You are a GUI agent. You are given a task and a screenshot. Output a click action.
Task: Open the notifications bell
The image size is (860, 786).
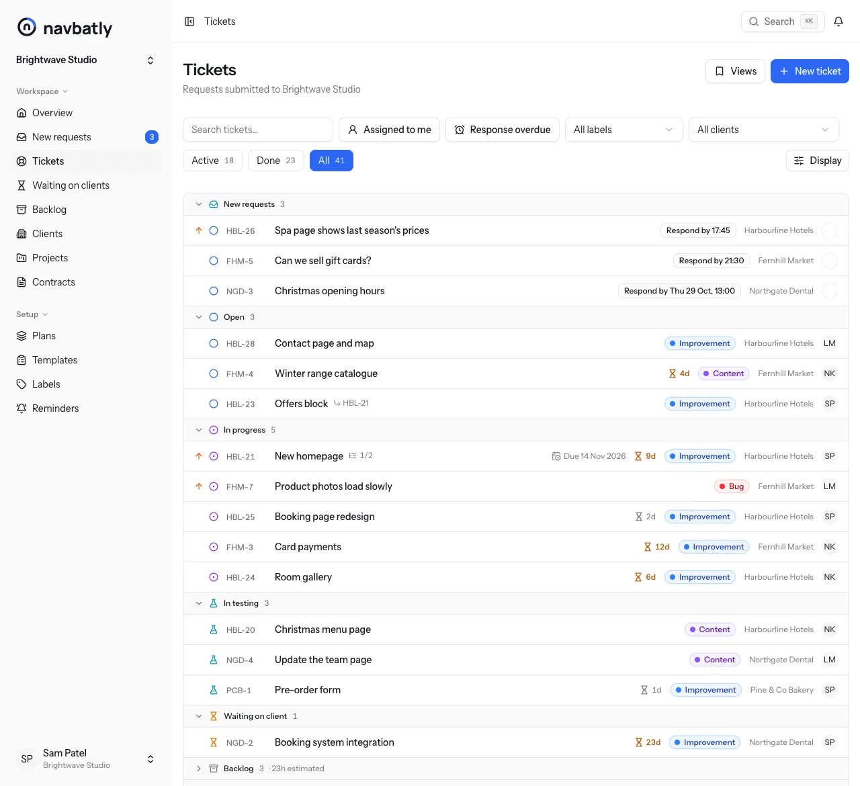pos(838,21)
